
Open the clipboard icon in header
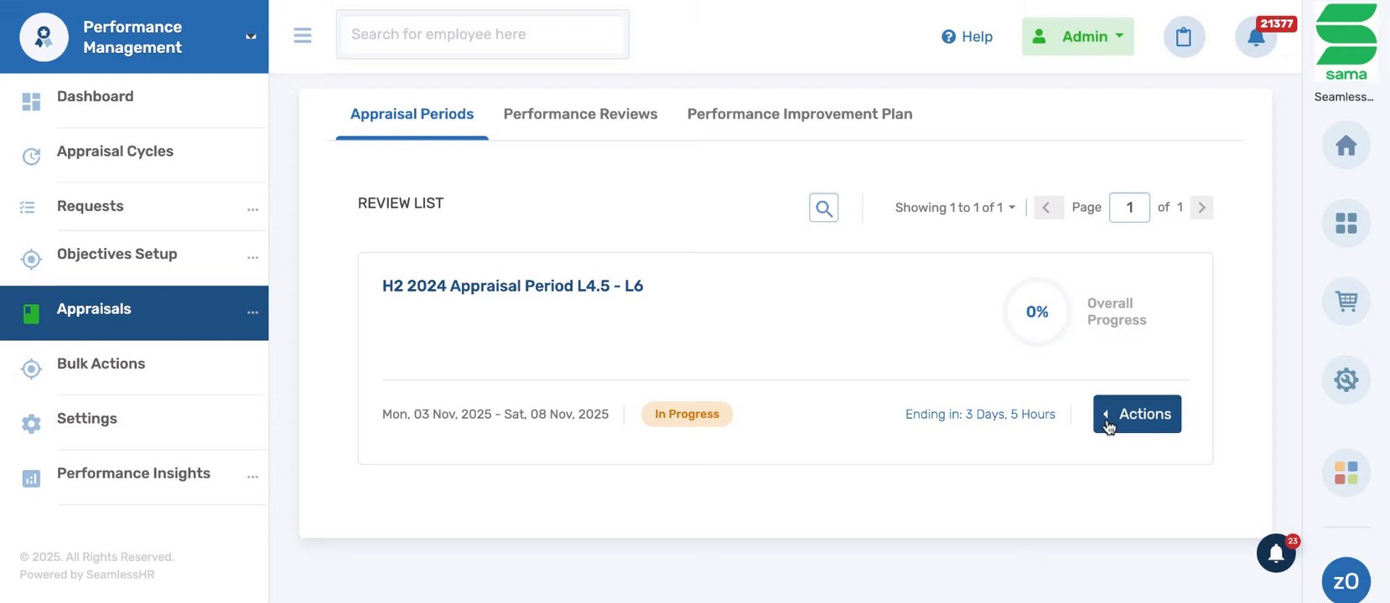point(1184,37)
